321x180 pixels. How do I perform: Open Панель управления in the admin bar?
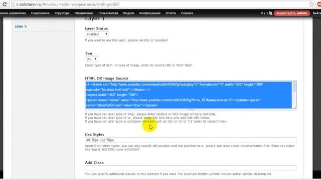tap(13, 13)
